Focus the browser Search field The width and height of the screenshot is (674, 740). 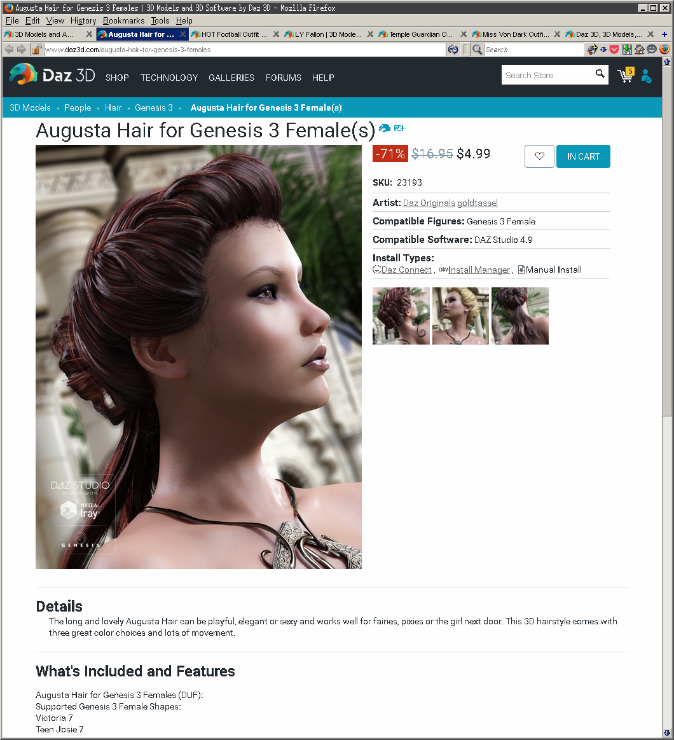tap(533, 50)
